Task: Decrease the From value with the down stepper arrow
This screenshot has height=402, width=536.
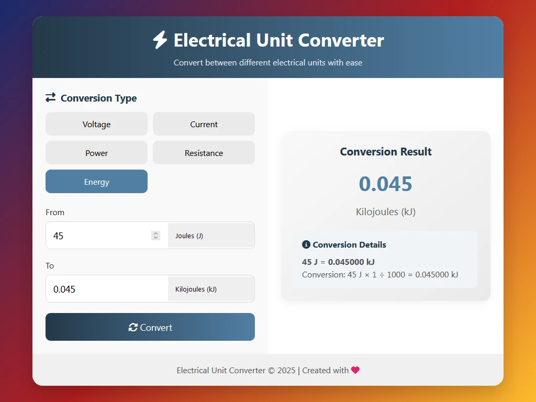Action: coord(155,238)
